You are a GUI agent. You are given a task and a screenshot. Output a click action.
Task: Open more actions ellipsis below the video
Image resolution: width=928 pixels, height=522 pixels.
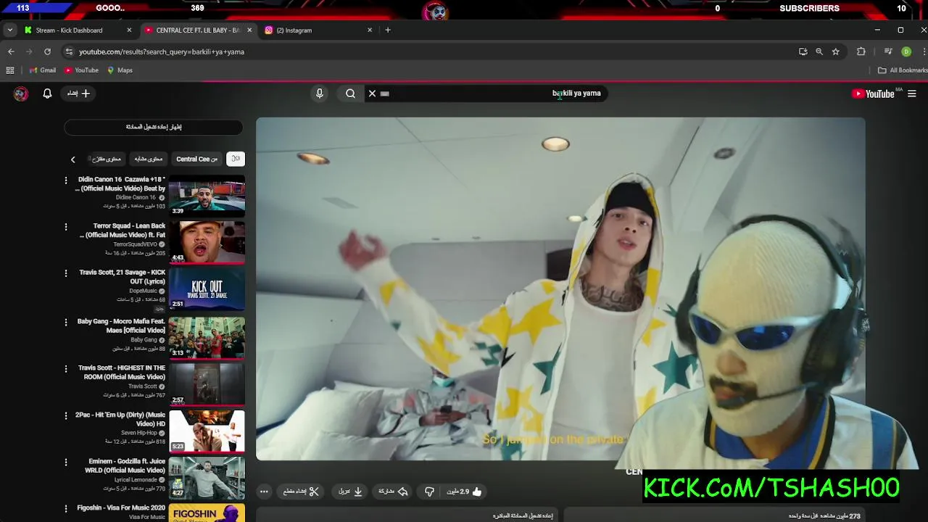tap(264, 492)
